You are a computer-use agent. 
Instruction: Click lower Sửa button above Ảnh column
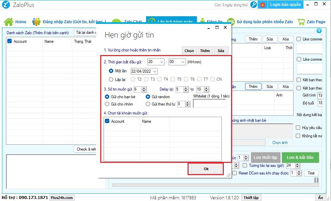click(x=270, y=87)
